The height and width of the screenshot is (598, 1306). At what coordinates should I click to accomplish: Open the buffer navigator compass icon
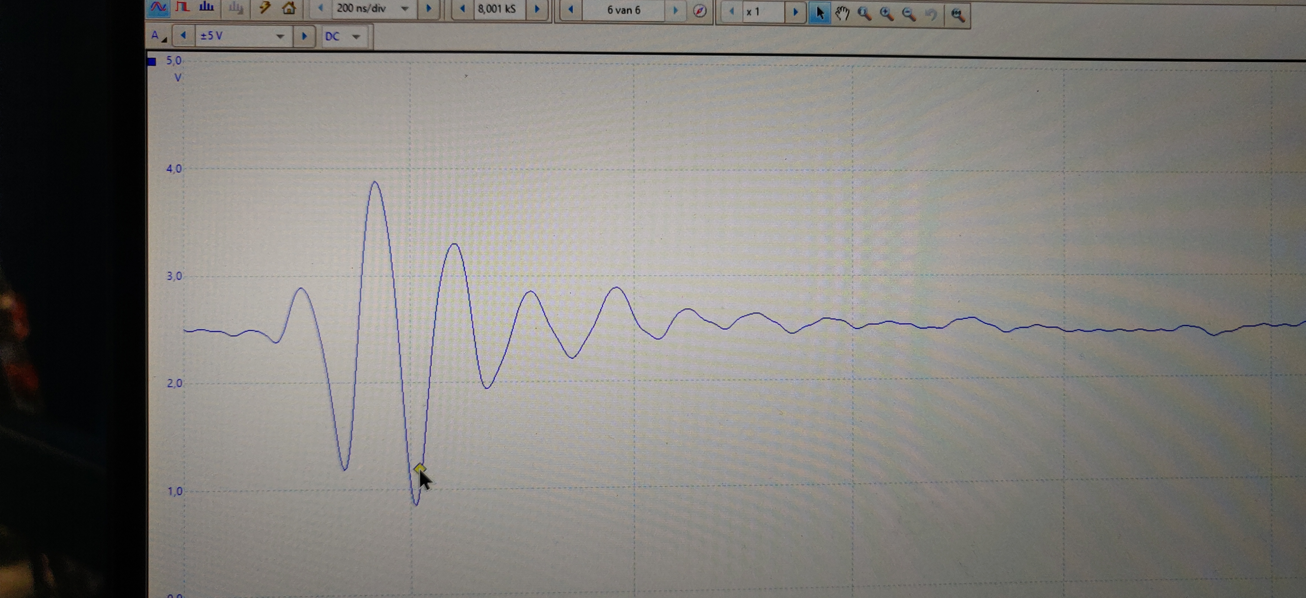[700, 11]
